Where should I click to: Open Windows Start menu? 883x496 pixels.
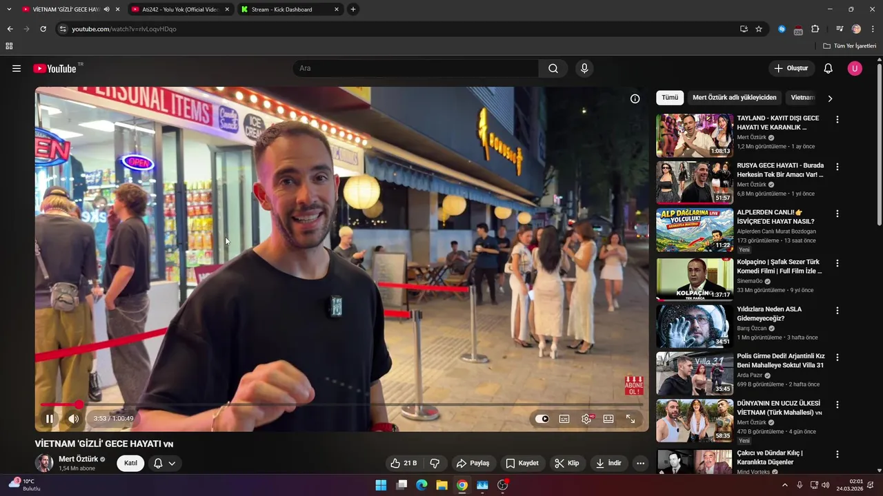point(381,485)
